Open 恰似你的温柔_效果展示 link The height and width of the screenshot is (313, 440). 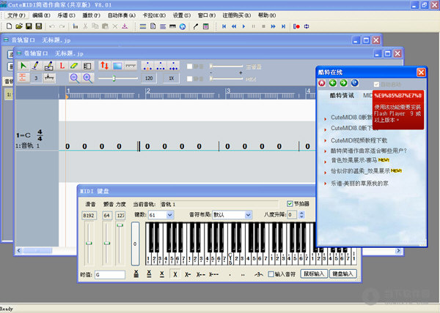[360, 171]
